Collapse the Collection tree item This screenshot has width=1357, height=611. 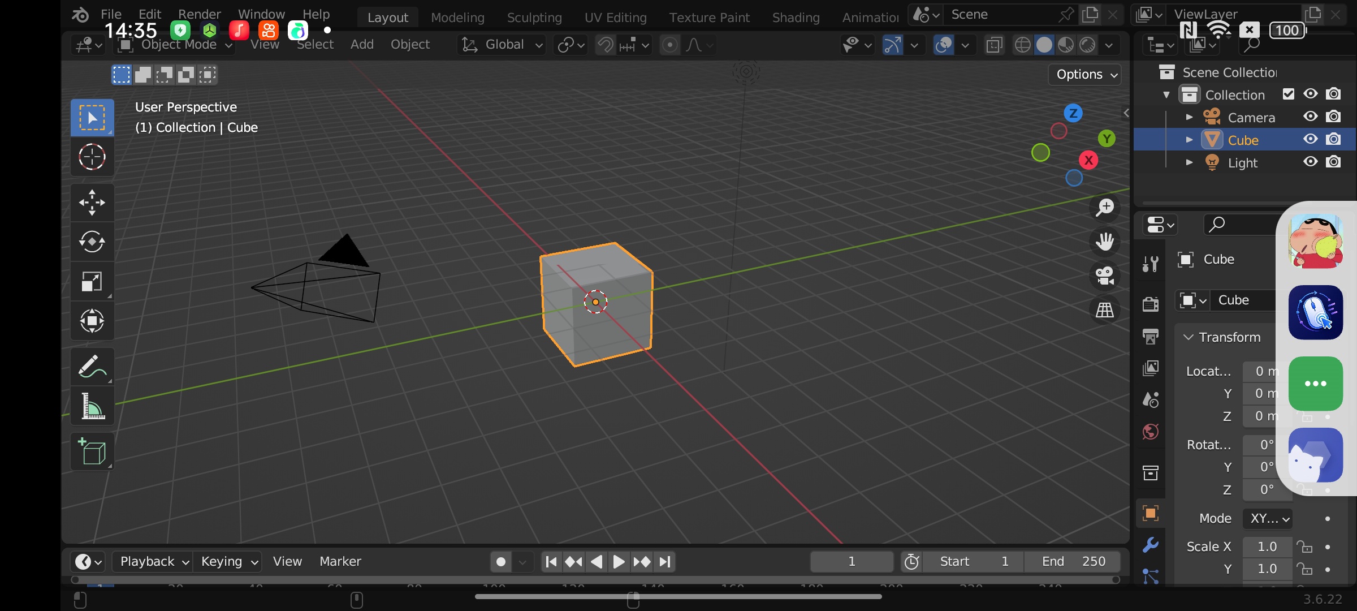tap(1166, 94)
